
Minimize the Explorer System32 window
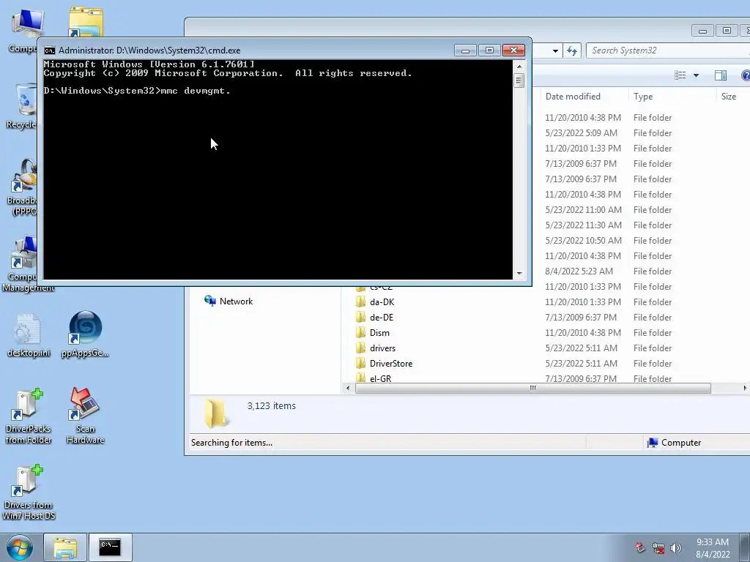coord(702,31)
